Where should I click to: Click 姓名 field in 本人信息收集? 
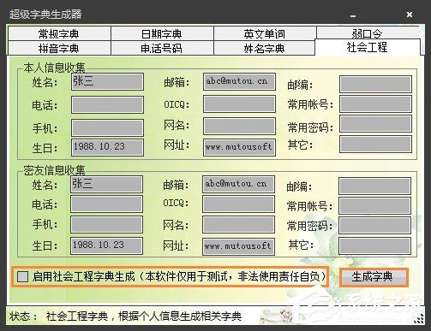[x=107, y=81]
